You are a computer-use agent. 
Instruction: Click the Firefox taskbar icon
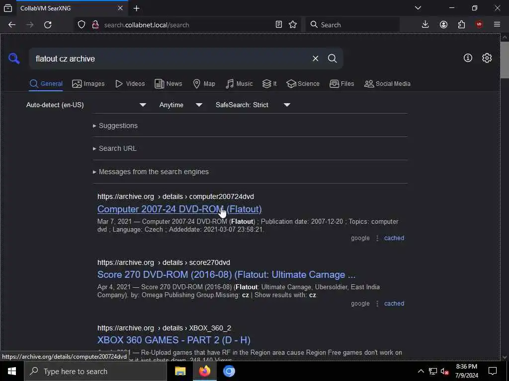click(204, 371)
